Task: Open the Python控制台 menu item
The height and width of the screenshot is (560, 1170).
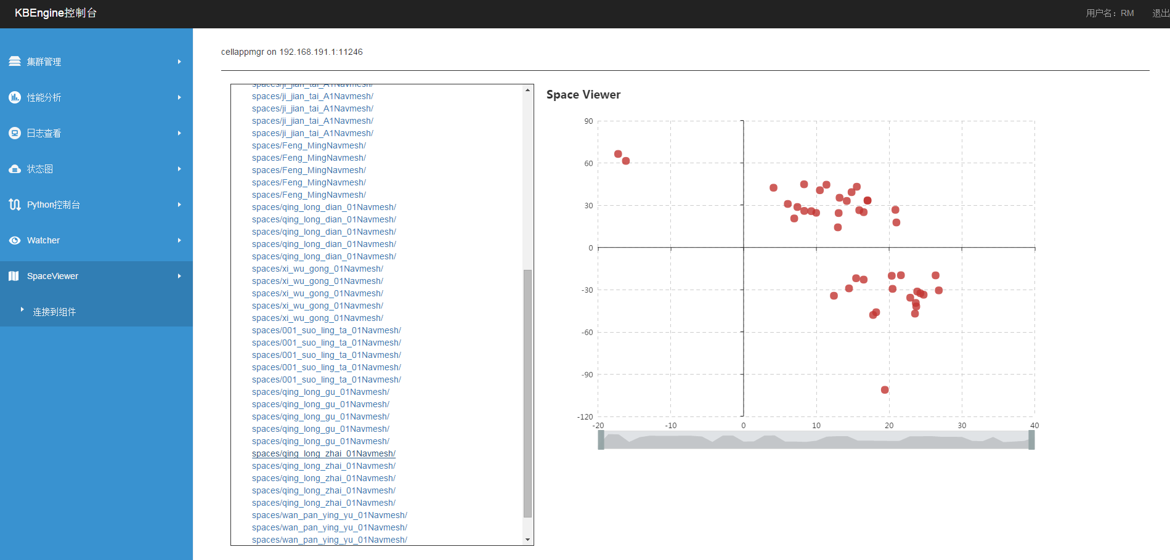Action: (96, 205)
